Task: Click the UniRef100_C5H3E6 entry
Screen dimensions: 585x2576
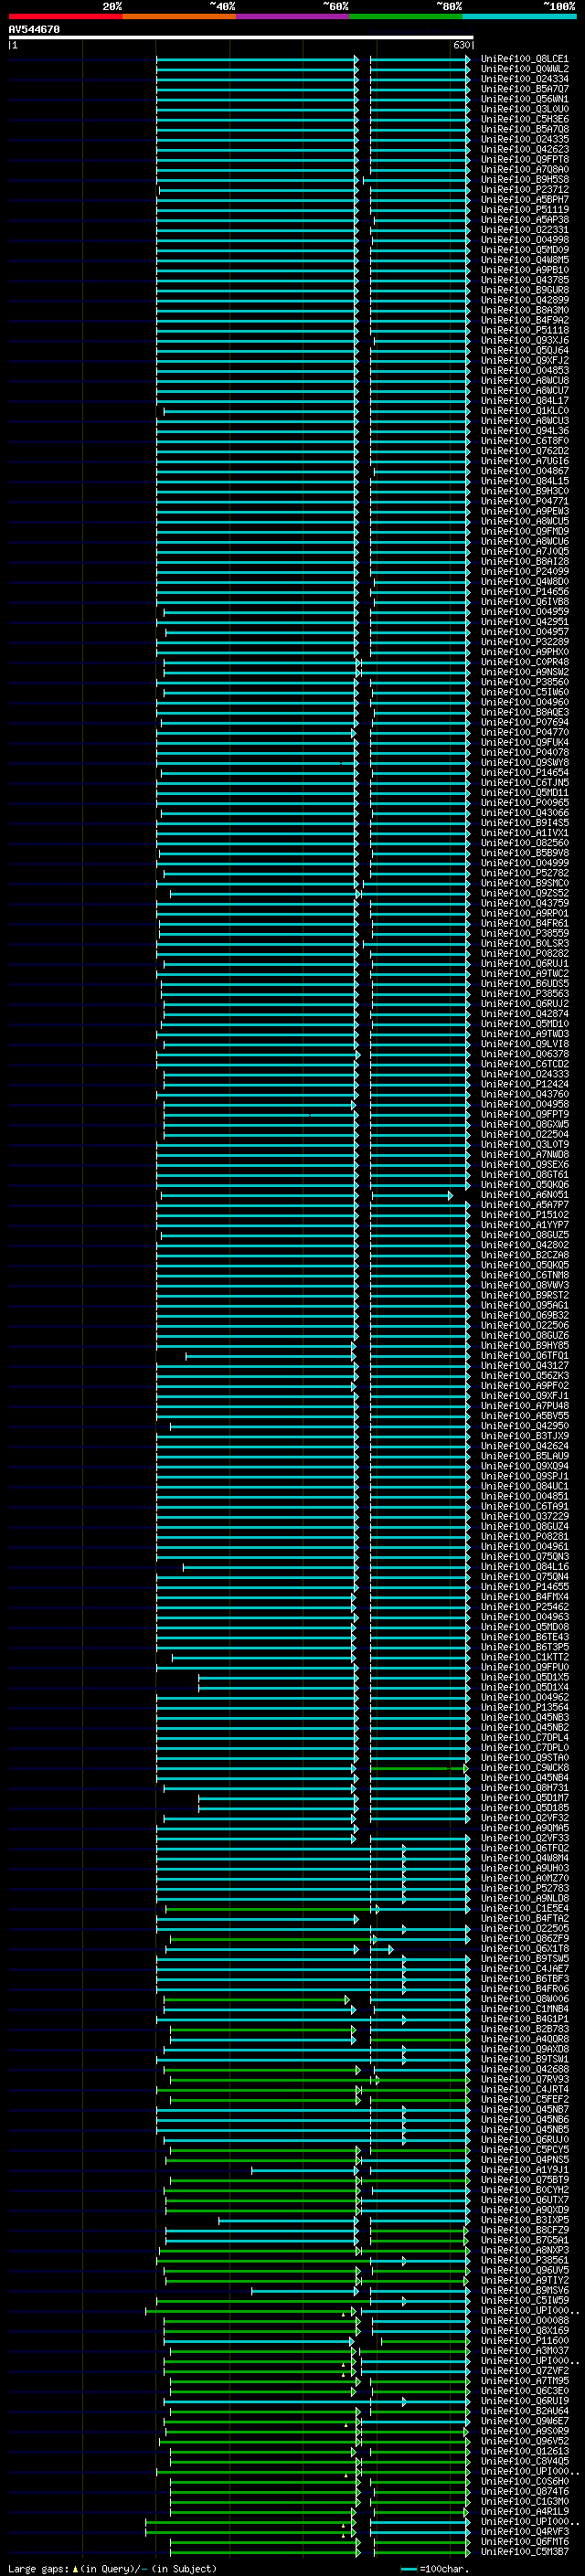Action: pos(525,119)
